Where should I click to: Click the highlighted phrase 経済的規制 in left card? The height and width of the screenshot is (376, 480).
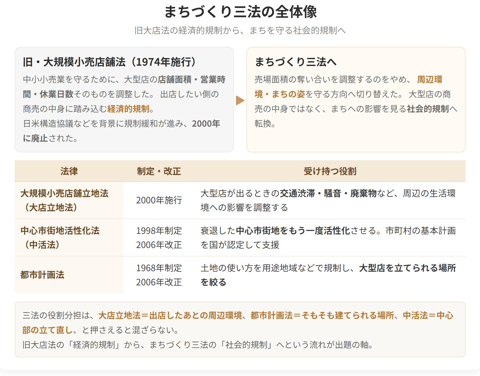click(x=128, y=109)
